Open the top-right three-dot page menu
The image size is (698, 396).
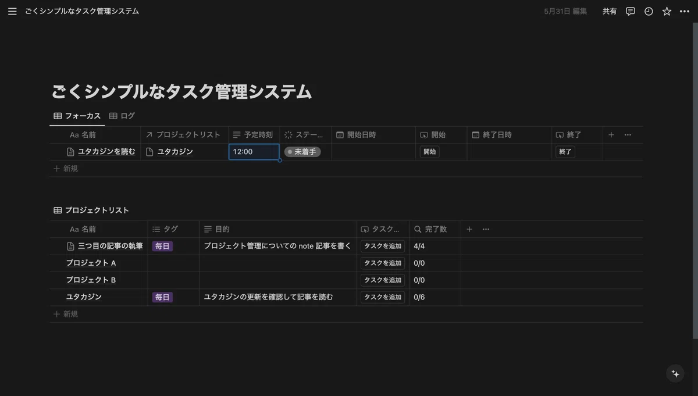tap(685, 11)
